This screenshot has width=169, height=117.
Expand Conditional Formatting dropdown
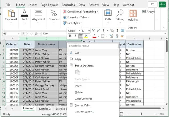[97, 12]
